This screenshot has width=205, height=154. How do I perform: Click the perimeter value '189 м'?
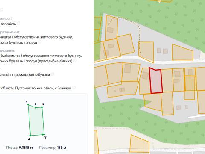coord(61,148)
